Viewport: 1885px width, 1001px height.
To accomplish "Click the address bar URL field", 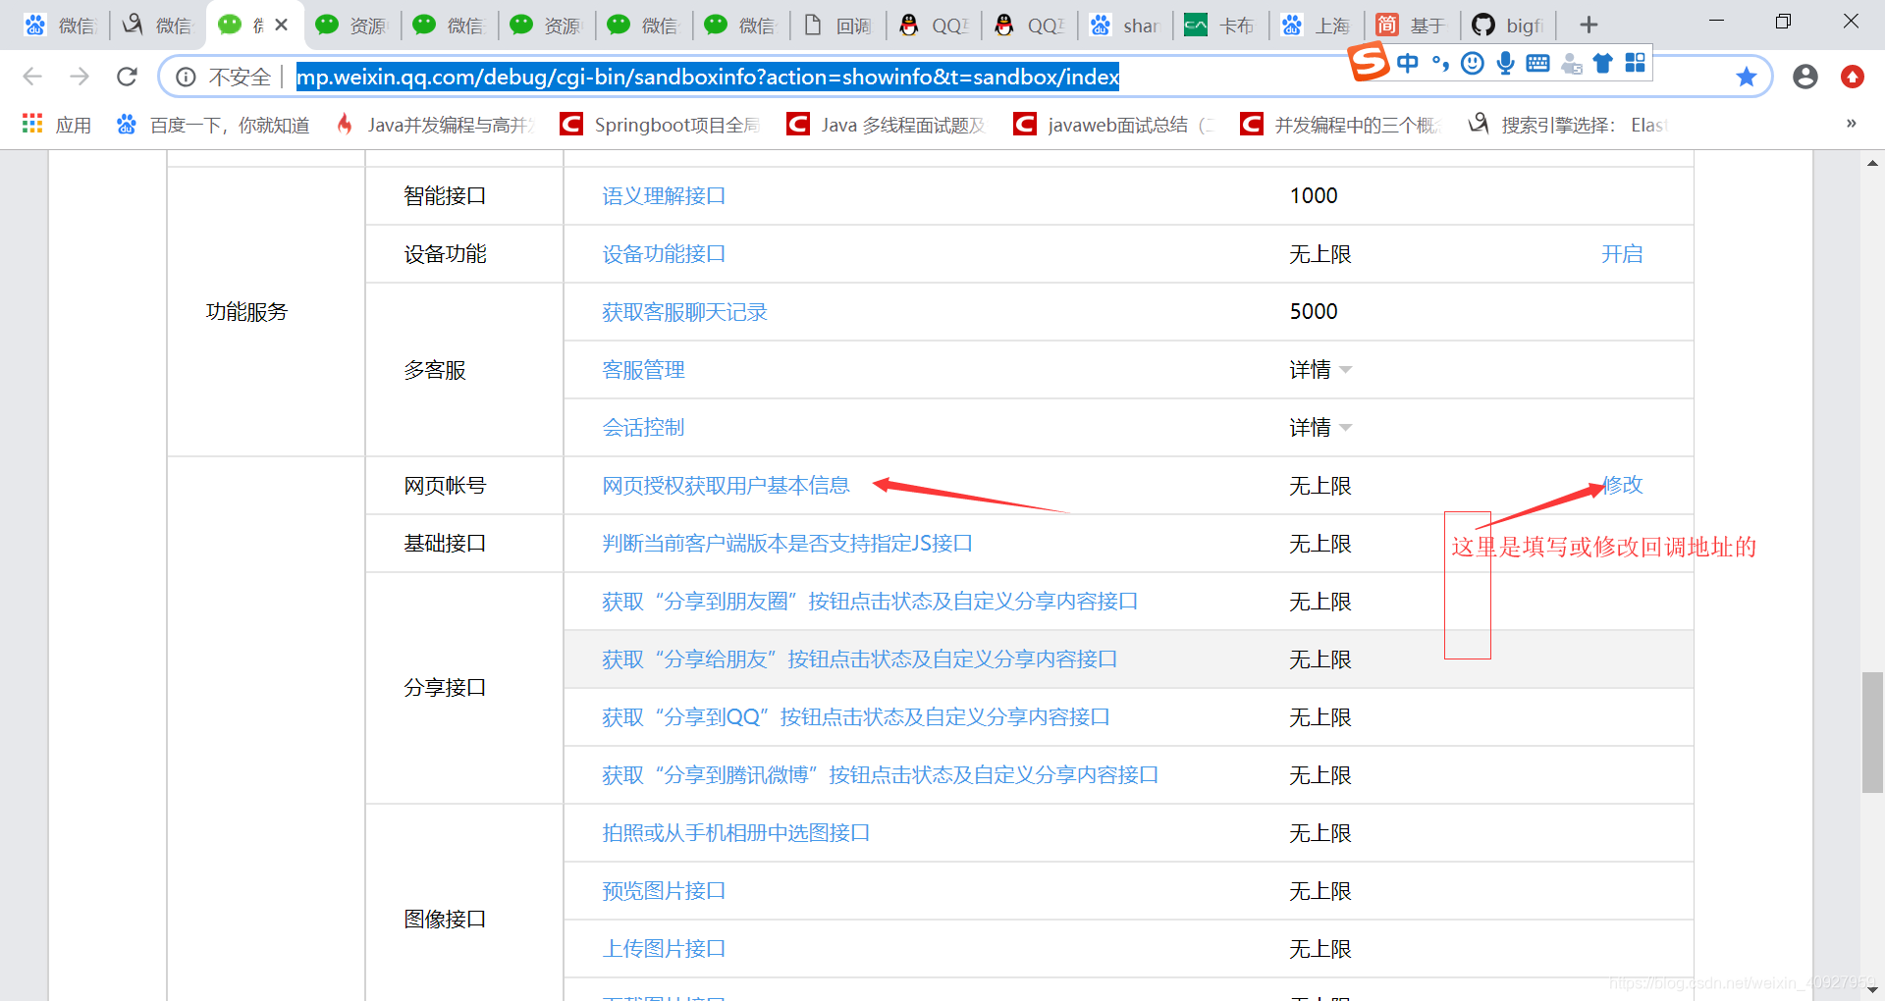I will (x=707, y=77).
